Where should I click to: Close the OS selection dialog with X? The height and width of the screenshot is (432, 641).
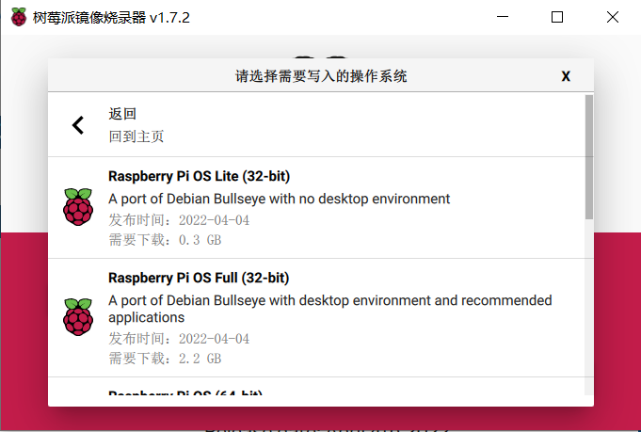[x=566, y=76]
